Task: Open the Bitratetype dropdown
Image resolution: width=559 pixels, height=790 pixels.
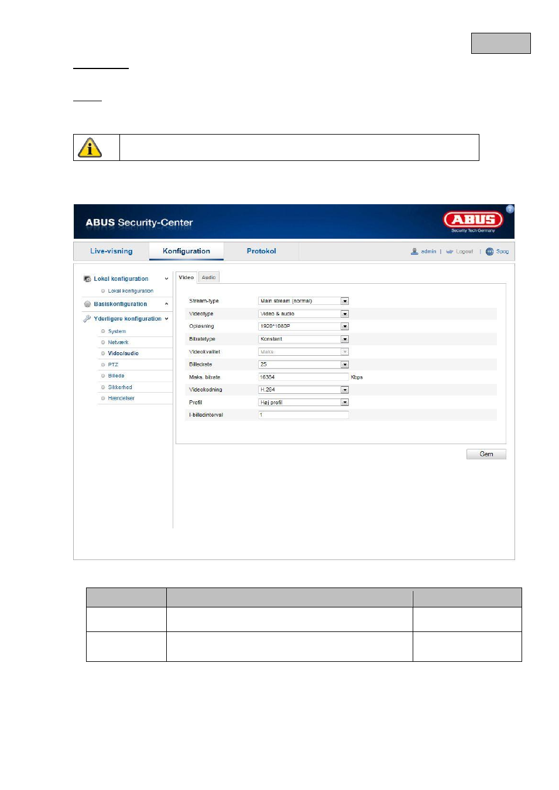Action: point(303,339)
